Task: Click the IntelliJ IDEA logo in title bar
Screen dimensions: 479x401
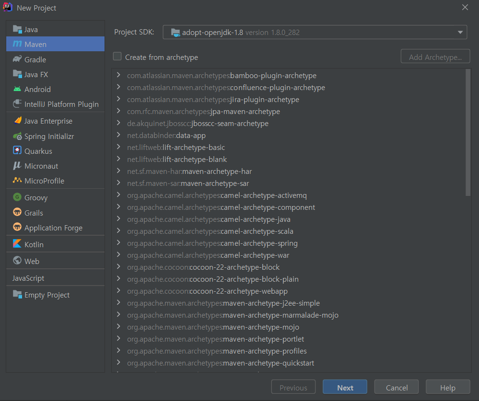Action: tap(8, 7)
